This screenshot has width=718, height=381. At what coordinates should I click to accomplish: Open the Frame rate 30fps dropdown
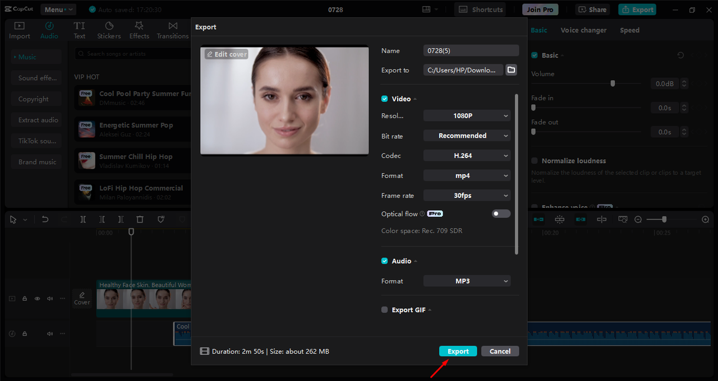[x=467, y=196]
